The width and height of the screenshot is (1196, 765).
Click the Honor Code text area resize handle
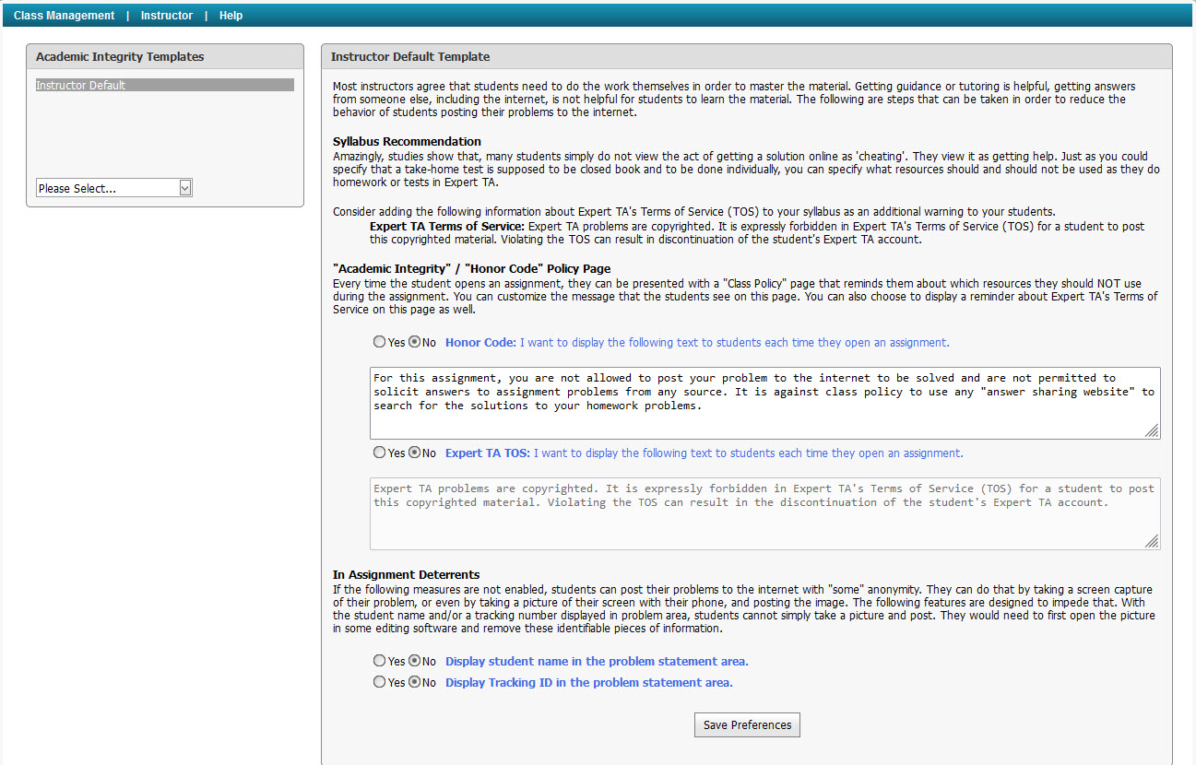tap(1153, 431)
